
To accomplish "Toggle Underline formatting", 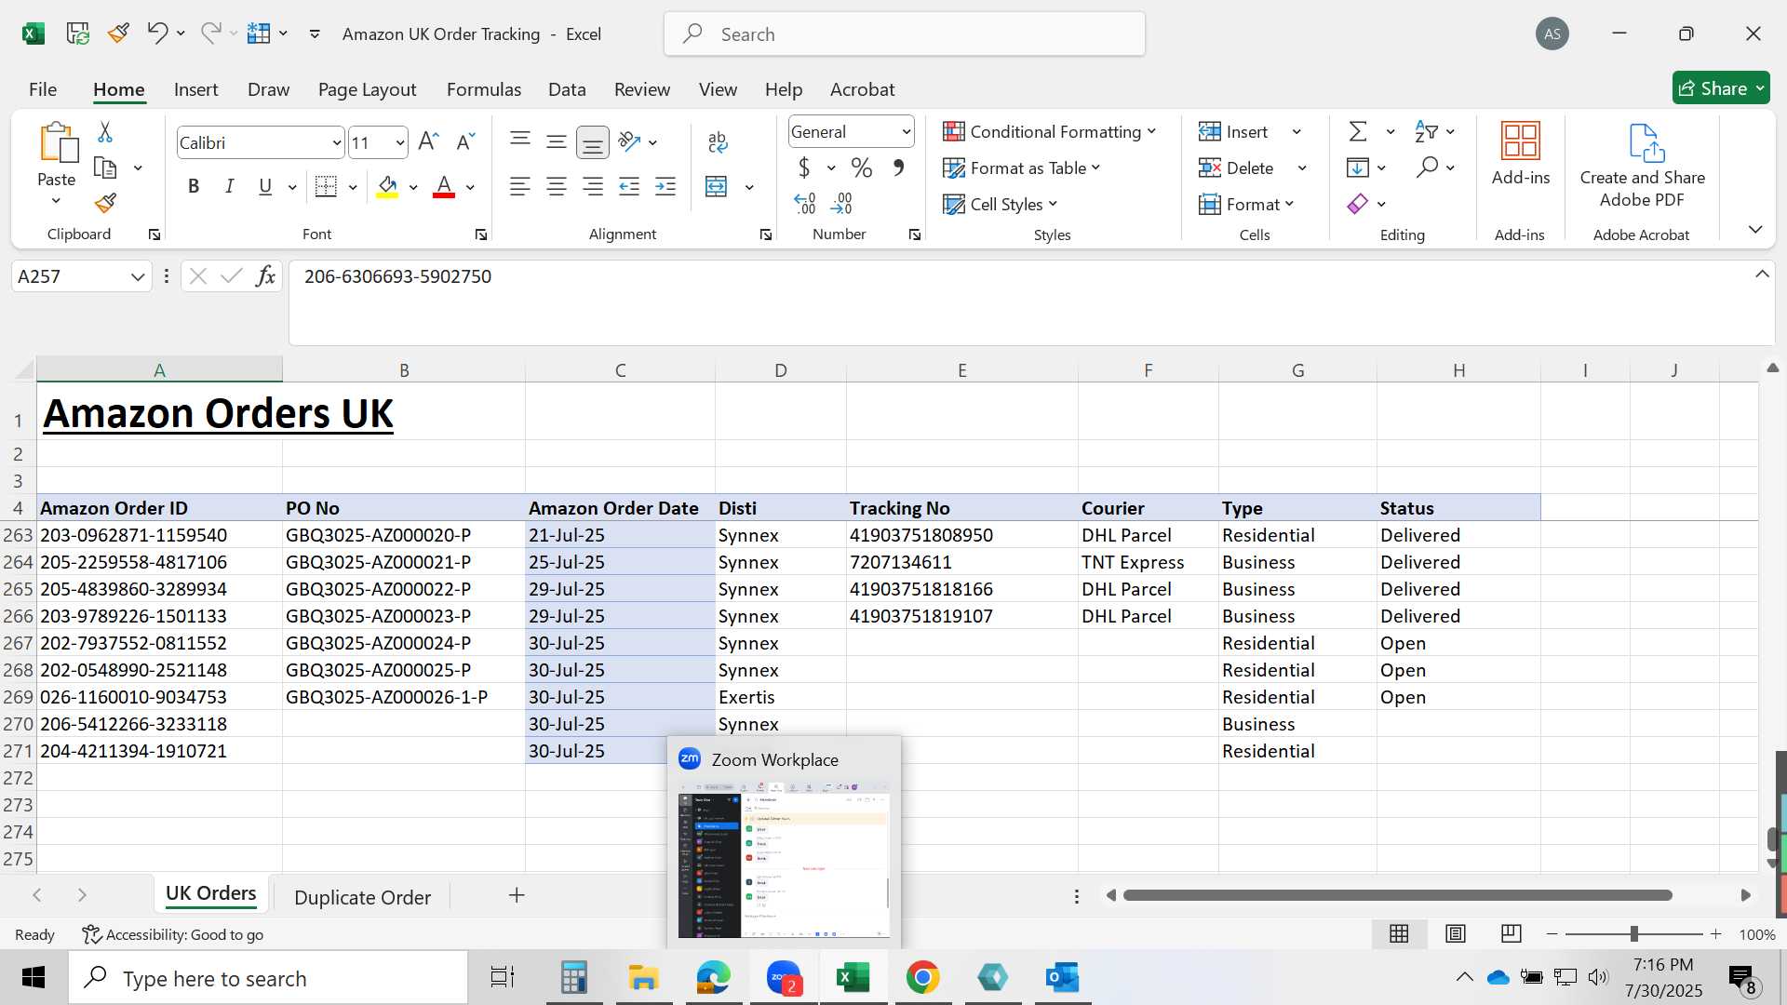I will [265, 187].
